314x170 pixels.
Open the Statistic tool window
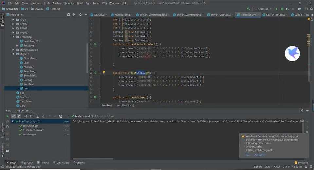pyautogui.click(x=79, y=162)
